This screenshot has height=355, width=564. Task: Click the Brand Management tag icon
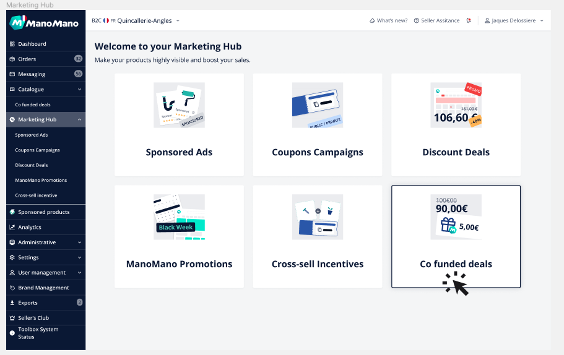pos(12,288)
